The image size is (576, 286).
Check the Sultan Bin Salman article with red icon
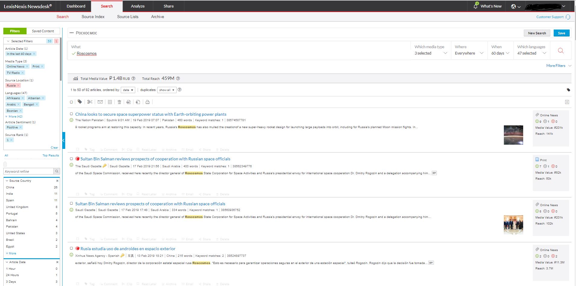click(x=72, y=159)
